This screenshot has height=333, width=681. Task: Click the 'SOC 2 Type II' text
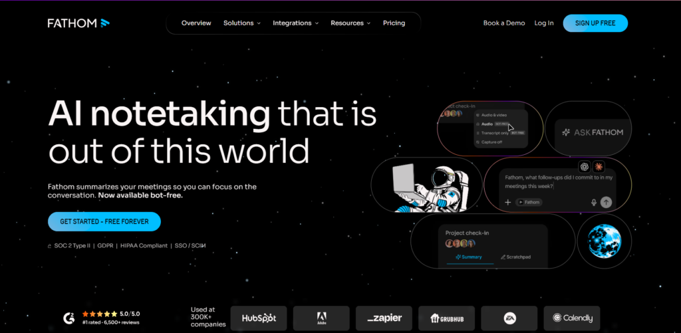72,246
